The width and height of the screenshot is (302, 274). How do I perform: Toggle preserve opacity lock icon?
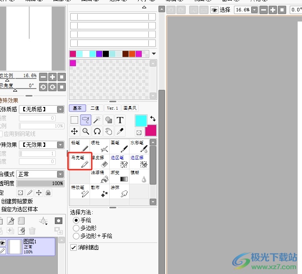(21, 192)
